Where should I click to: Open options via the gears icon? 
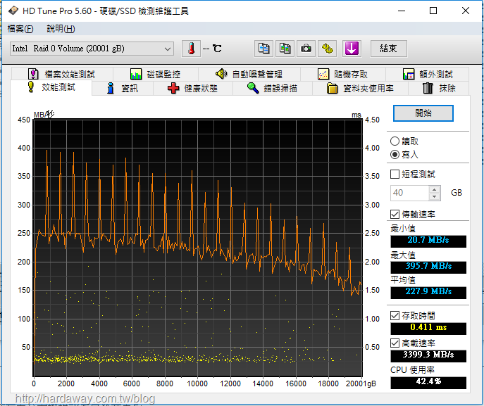(327, 49)
